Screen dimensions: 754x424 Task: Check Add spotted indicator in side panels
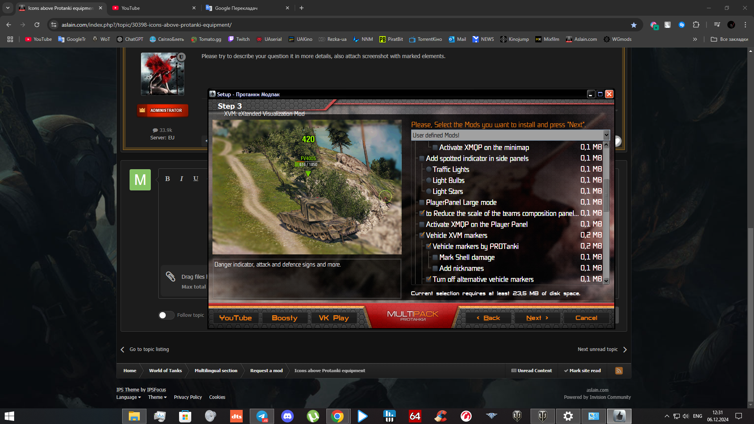pos(422,159)
